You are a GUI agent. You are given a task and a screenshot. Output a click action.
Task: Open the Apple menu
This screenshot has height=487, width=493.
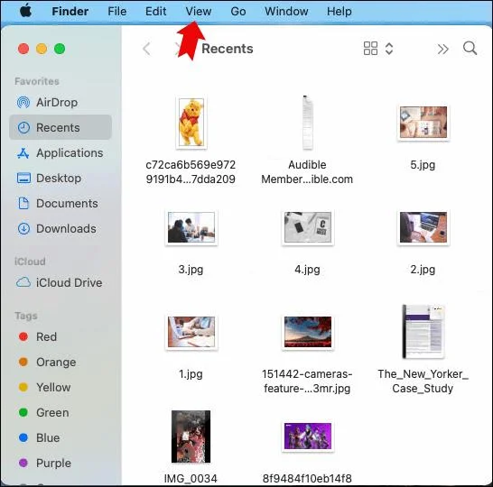(25, 12)
